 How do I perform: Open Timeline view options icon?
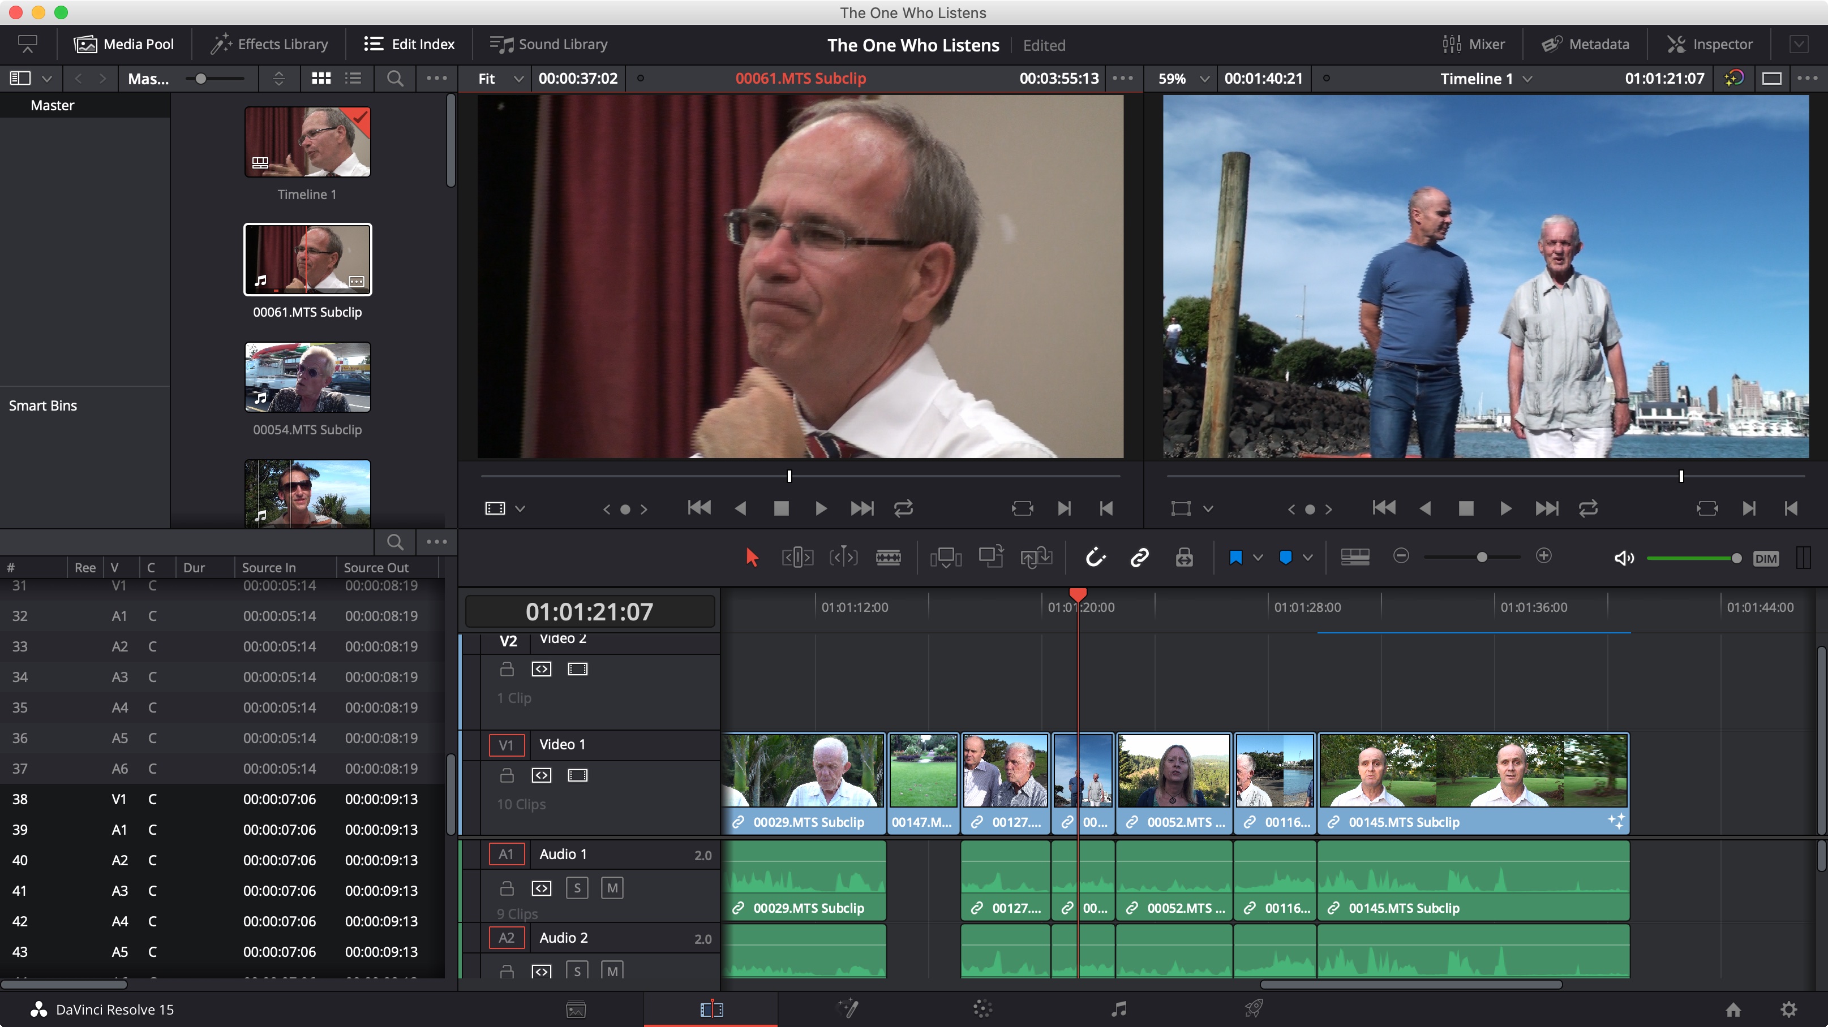coord(1355,558)
